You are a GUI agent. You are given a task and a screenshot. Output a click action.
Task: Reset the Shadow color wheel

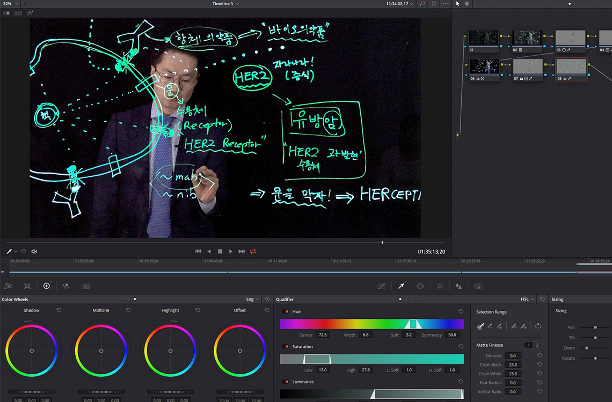pos(59,310)
